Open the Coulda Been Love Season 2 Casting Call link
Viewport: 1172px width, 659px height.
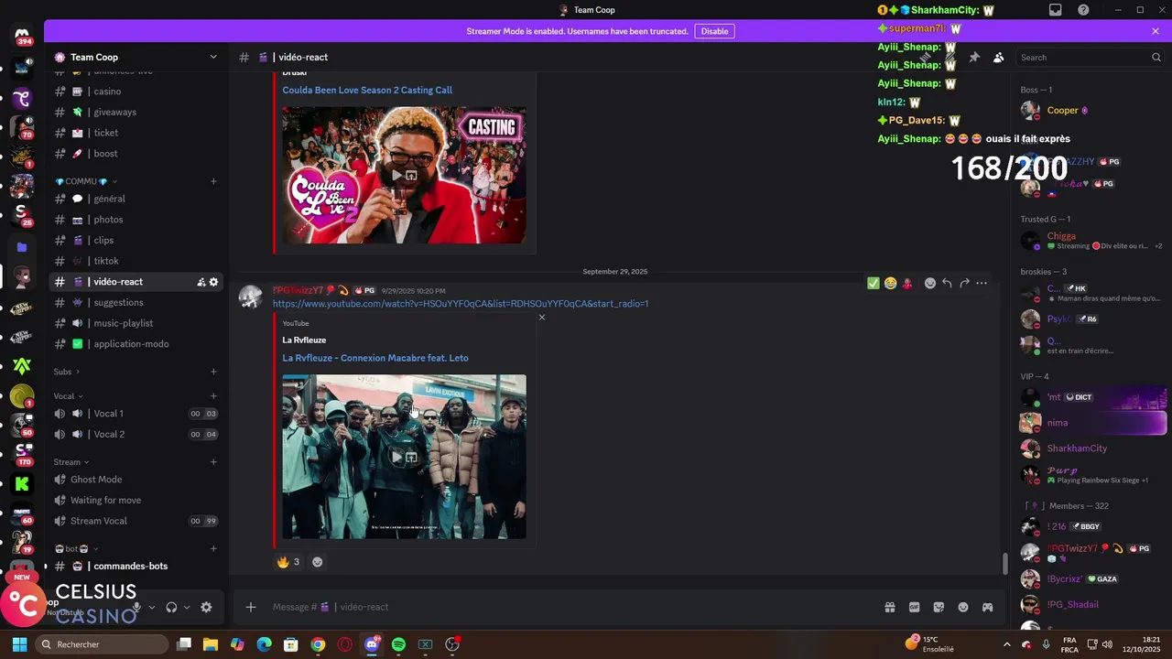tap(367, 90)
